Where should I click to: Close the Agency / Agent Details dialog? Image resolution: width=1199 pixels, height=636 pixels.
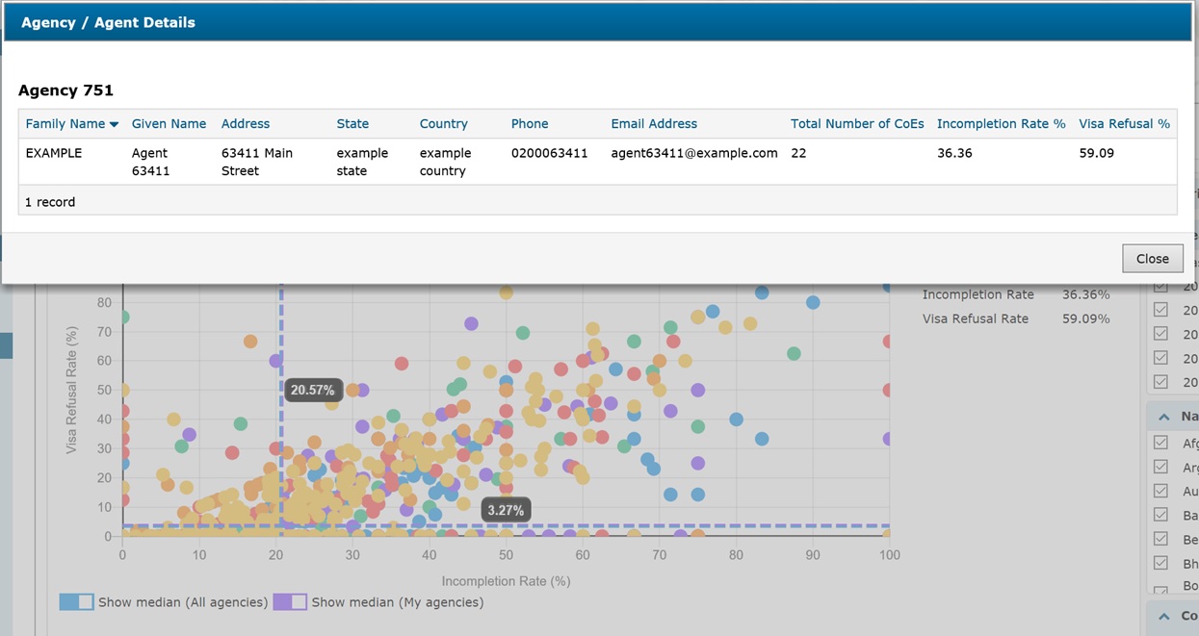pos(1153,258)
